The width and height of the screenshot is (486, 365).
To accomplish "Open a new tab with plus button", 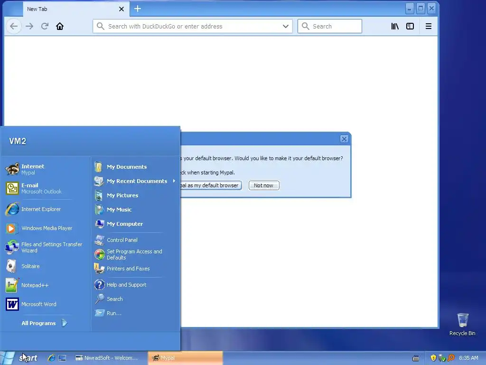I will tap(138, 9).
